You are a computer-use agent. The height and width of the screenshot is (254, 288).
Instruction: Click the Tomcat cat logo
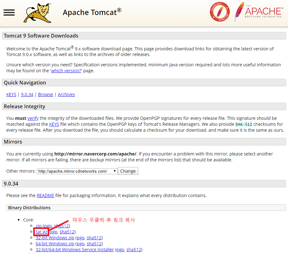point(37,13)
